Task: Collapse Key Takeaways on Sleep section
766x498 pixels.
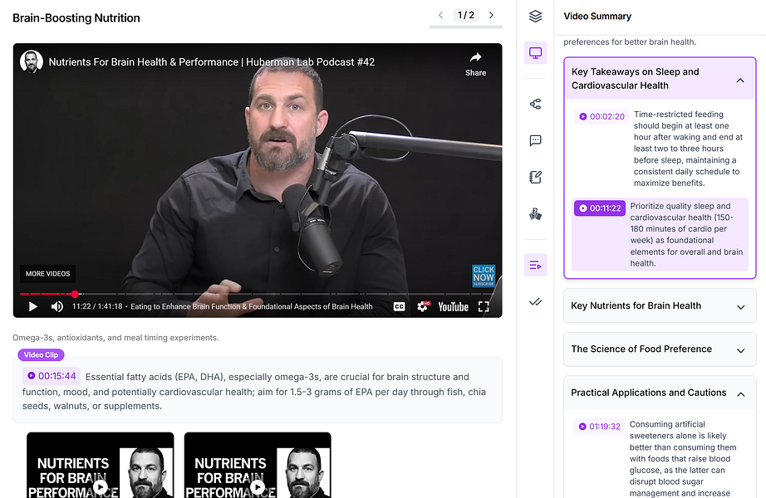Action: pos(740,81)
